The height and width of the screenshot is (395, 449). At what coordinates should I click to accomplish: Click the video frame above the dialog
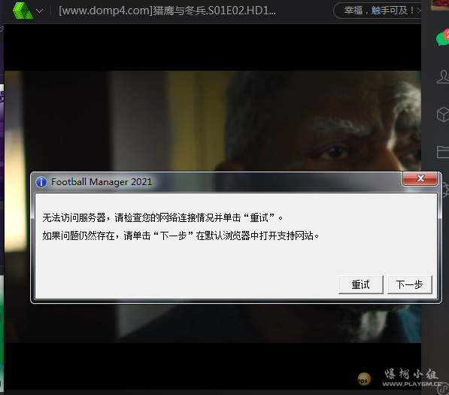tap(213, 121)
